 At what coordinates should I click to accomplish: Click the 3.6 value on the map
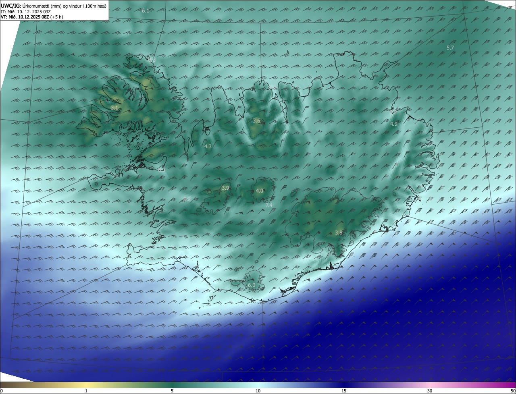(256, 120)
